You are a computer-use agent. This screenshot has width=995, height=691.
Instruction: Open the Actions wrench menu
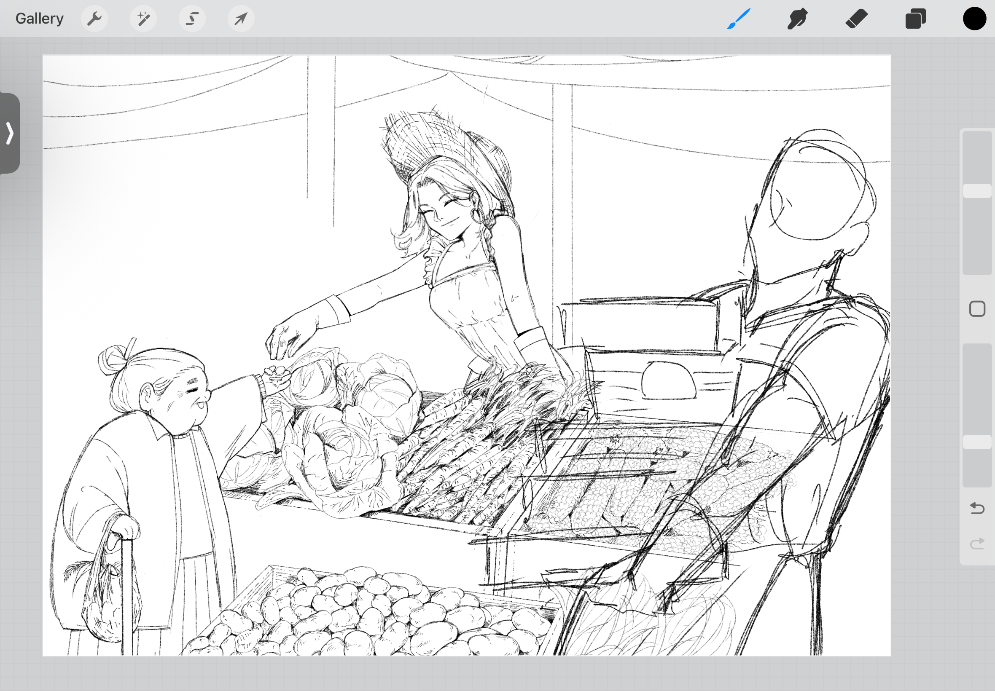point(94,19)
